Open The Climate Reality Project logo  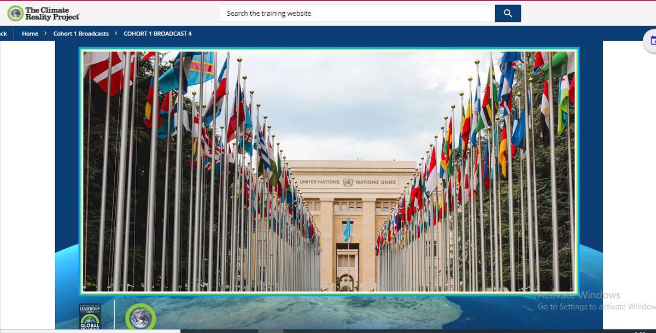click(44, 13)
